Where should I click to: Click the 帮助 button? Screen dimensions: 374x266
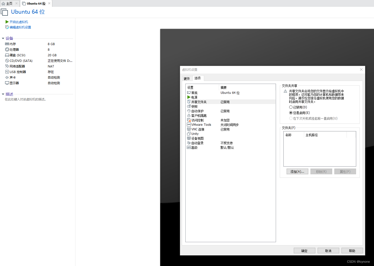point(352,251)
